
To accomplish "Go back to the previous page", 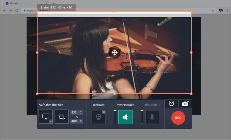I will pos(4,10).
